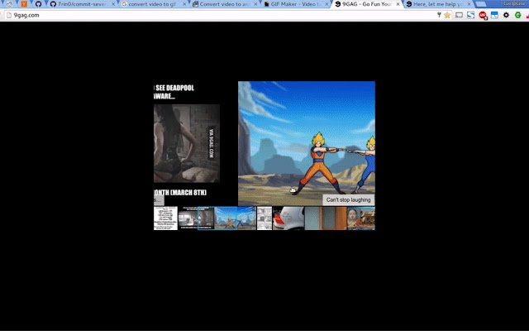
Task: Close the 9GAG tab
Action: point(398,4)
